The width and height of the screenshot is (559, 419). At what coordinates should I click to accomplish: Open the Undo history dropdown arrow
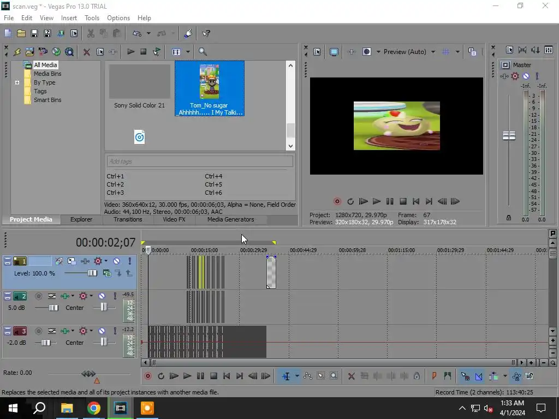[x=148, y=33]
